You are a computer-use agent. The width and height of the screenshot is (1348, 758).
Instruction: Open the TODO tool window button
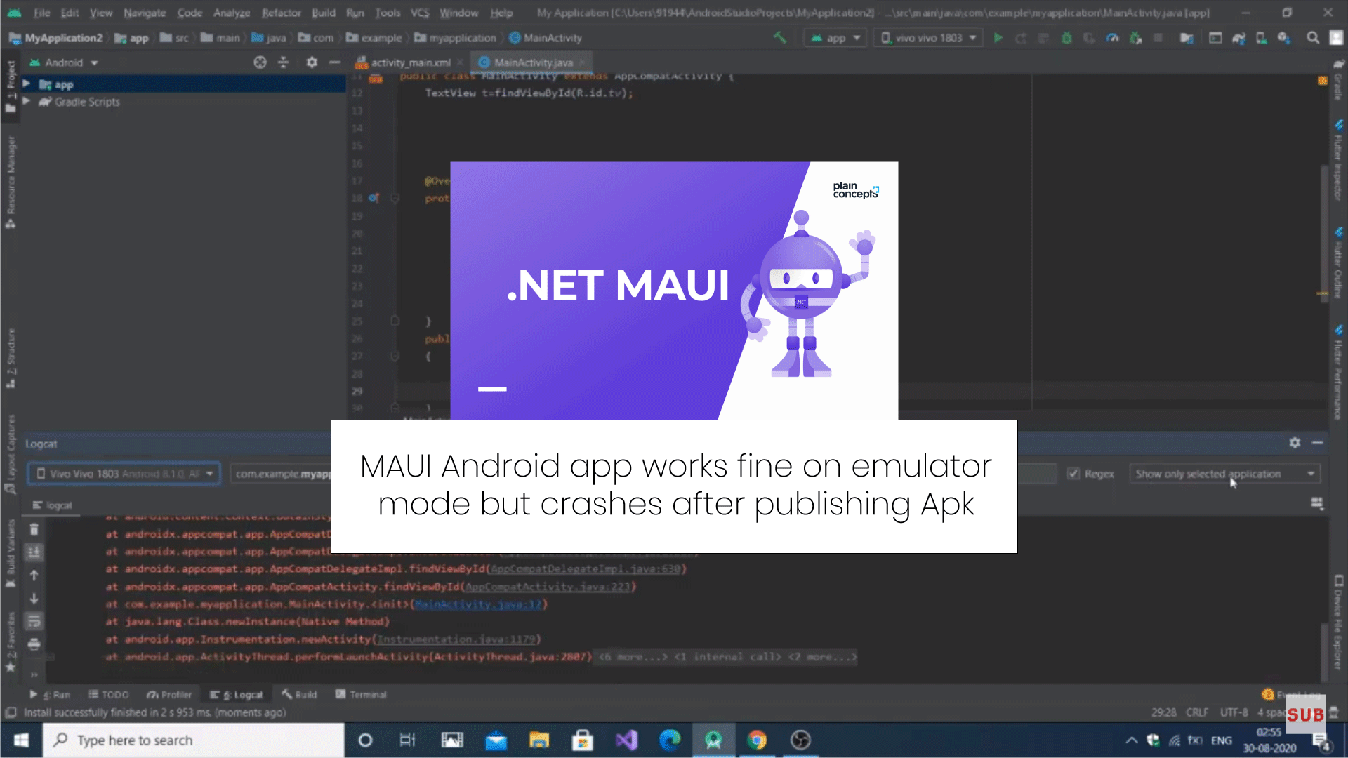[109, 695]
